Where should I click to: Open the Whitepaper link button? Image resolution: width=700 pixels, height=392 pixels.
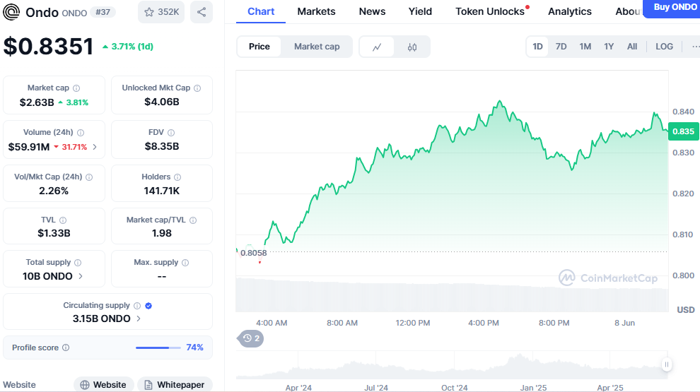pos(175,384)
